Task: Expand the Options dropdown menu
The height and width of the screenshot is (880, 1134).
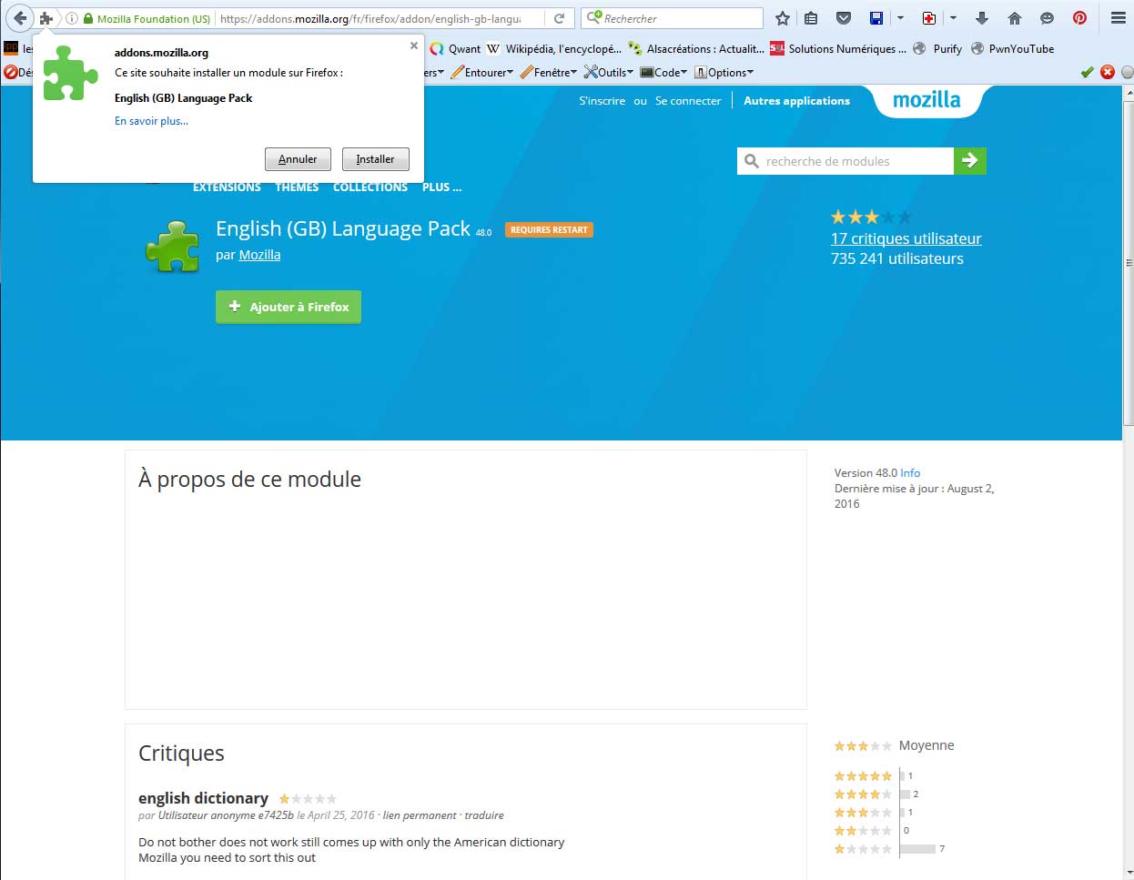Action: tap(724, 73)
